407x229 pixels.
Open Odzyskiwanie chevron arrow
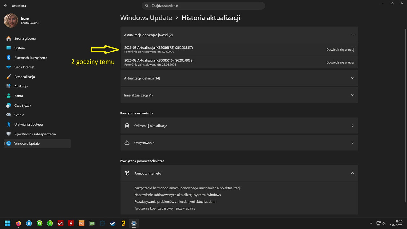tap(352, 143)
